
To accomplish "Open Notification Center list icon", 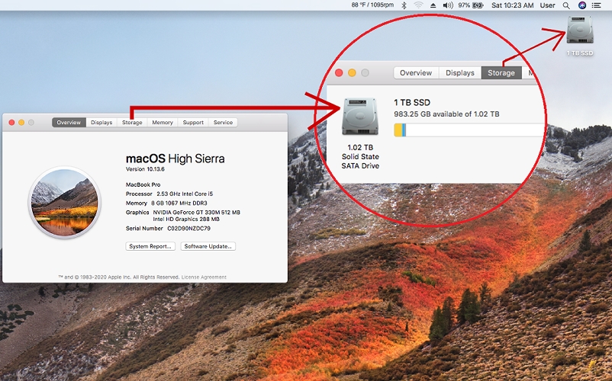I will point(596,5).
